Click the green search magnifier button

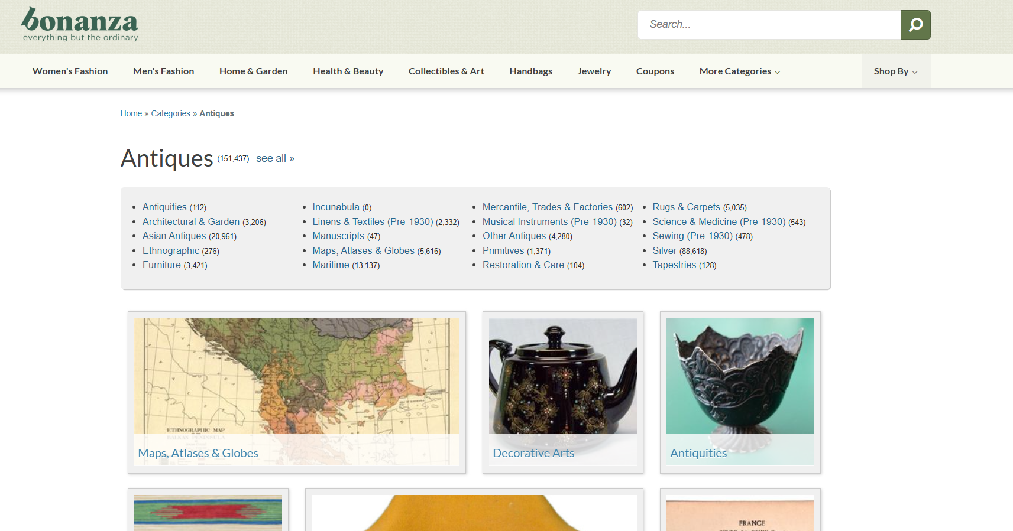pyautogui.click(x=915, y=25)
